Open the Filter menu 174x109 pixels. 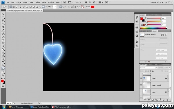point(38,2)
